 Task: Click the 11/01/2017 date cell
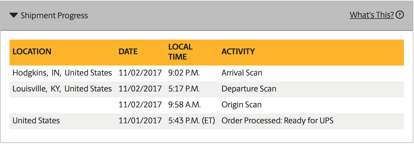pos(140,121)
